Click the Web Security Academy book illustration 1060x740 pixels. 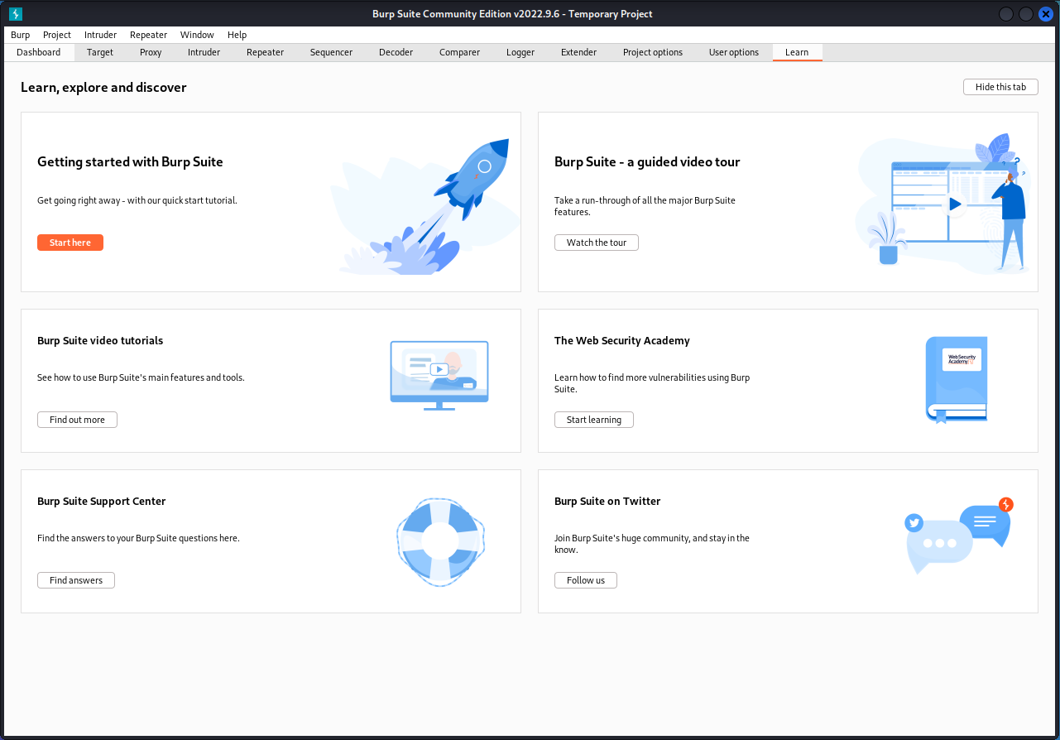pos(957,380)
